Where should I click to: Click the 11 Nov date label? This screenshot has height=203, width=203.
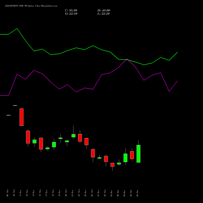(x=20, y=193)
